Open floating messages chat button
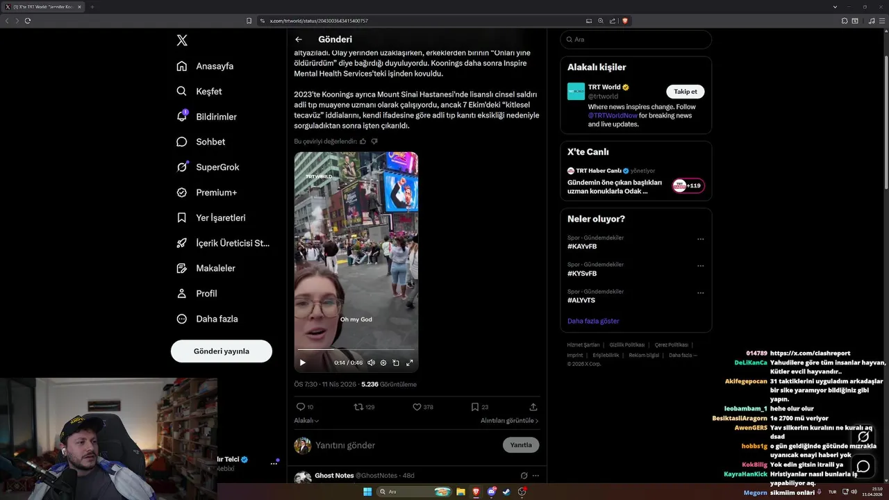The width and height of the screenshot is (889, 500). click(x=863, y=466)
